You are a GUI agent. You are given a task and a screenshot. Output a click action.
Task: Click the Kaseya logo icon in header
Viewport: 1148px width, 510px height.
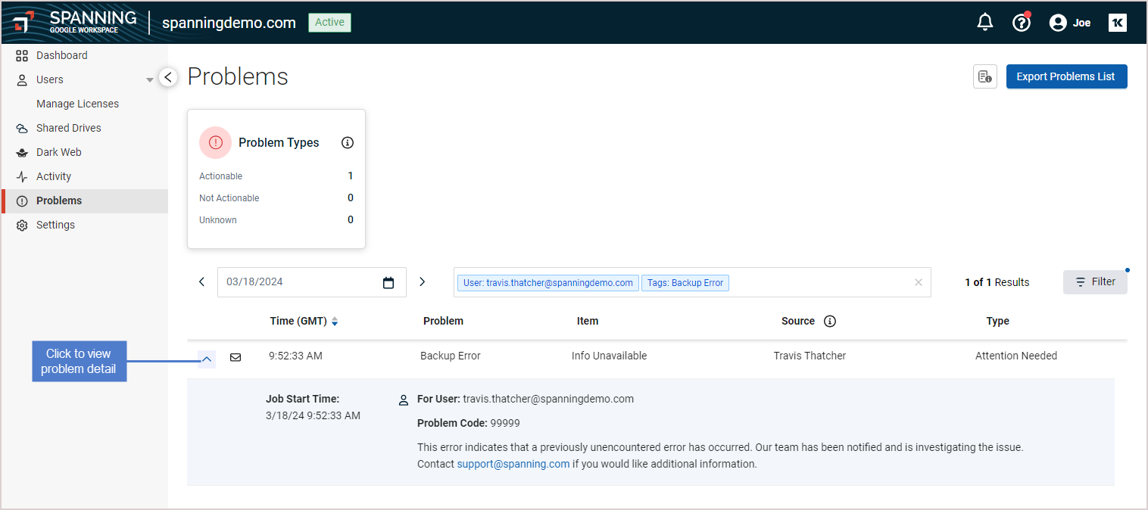pos(1117,23)
